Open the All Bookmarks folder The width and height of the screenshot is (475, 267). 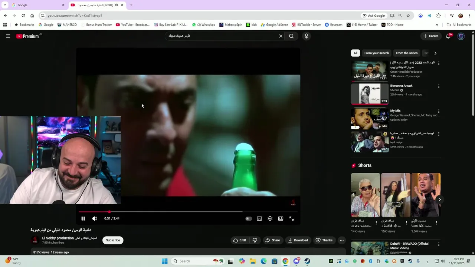459,25
